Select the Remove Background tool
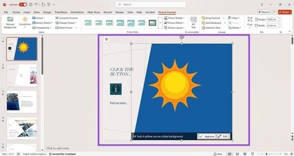The image size is (294, 156). [10, 23]
